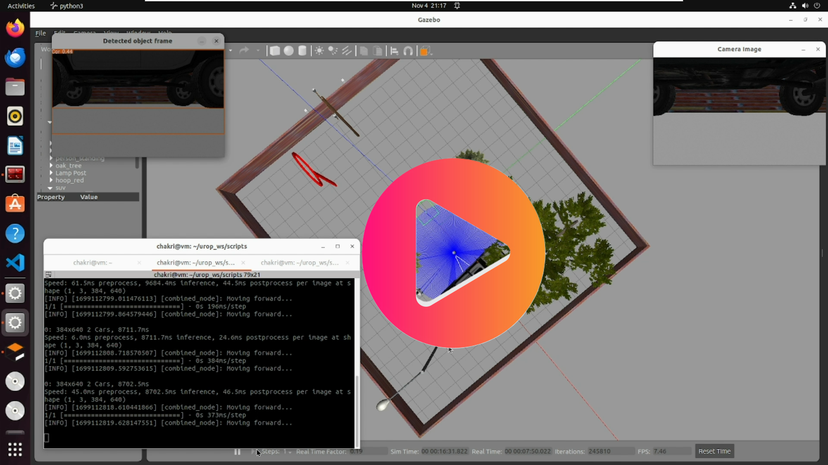Click the terminal pane layout icon
This screenshot has width=828, height=465.
48,274
